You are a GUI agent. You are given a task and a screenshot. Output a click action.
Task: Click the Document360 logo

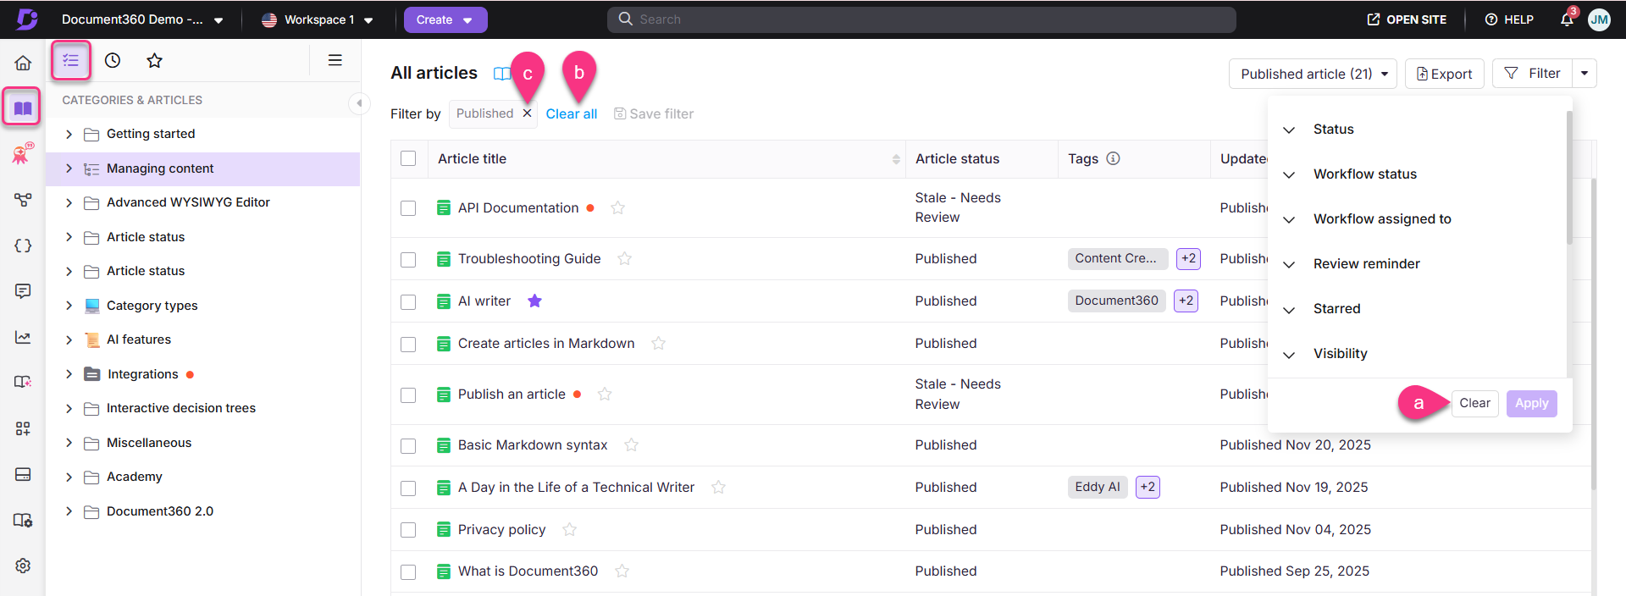[27, 19]
